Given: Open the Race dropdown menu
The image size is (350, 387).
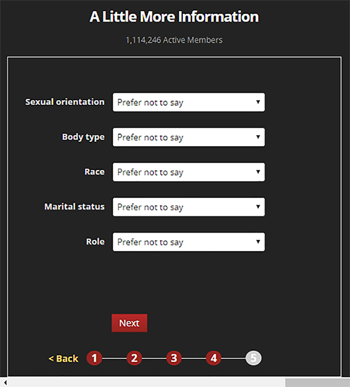Looking at the screenshot, I should coord(188,172).
